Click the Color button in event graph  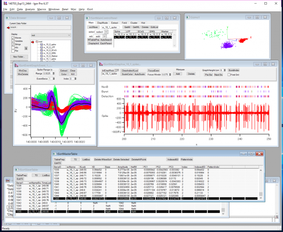click(64, 74)
